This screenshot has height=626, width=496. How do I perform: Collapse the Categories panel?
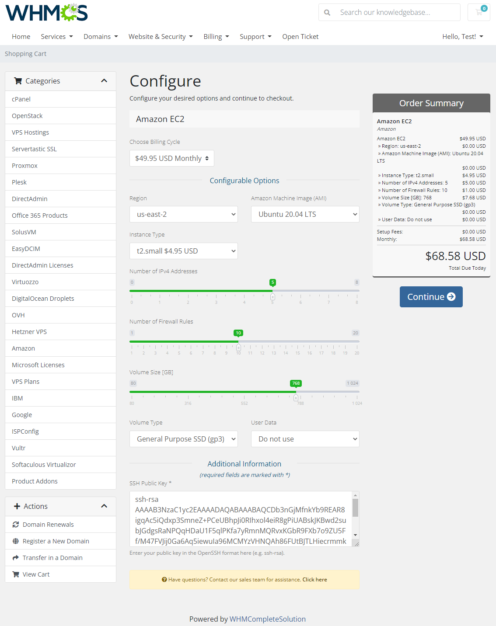(104, 80)
